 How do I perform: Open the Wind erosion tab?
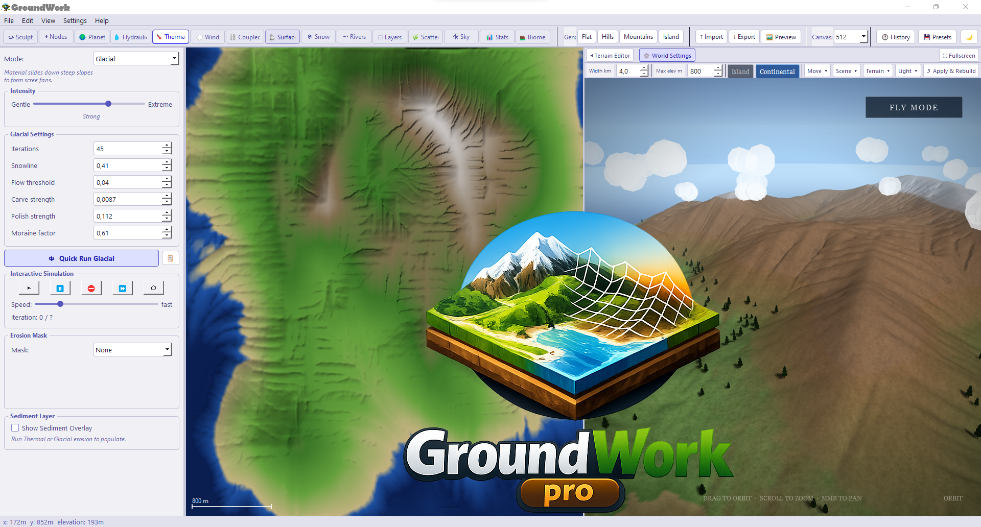[x=207, y=37]
